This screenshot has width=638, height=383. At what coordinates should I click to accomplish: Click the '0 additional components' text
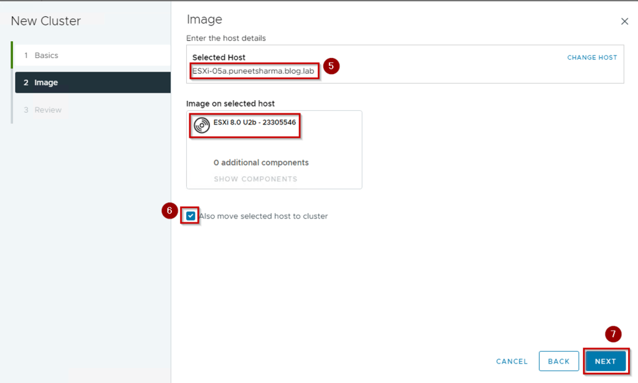[261, 163]
